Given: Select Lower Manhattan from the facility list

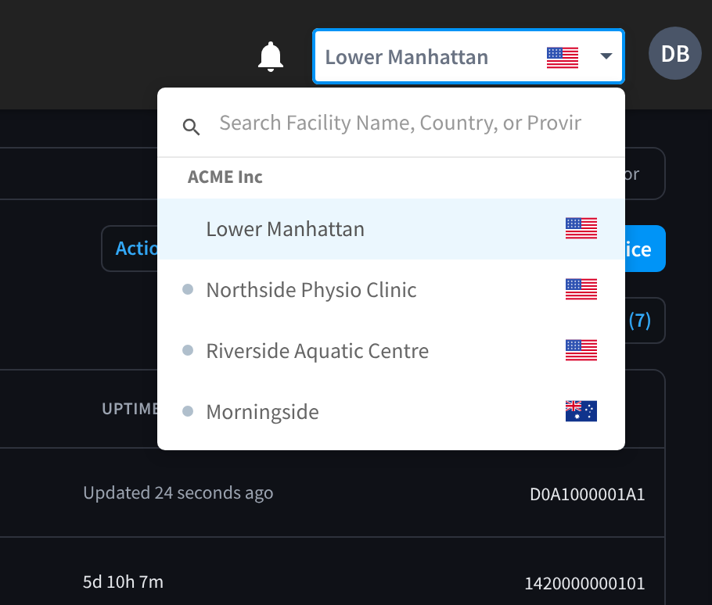Looking at the screenshot, I should [391, 229].
